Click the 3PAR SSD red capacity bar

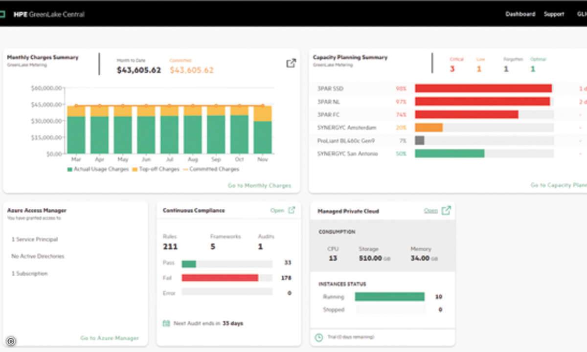click(483, 88)
